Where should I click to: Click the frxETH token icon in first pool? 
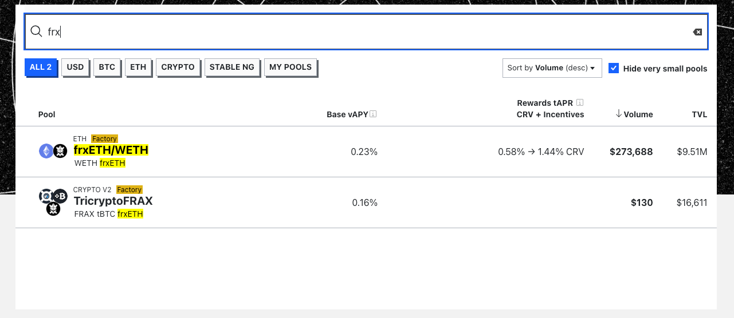(x=60, y=151)
